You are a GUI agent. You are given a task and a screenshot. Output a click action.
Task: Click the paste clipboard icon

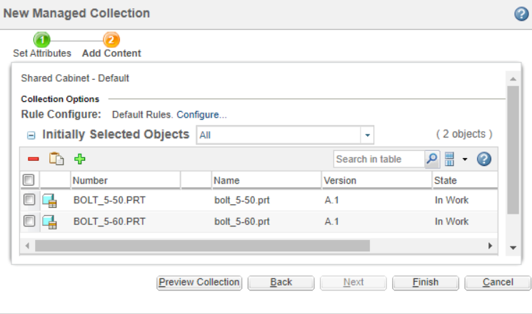point(56,159)
